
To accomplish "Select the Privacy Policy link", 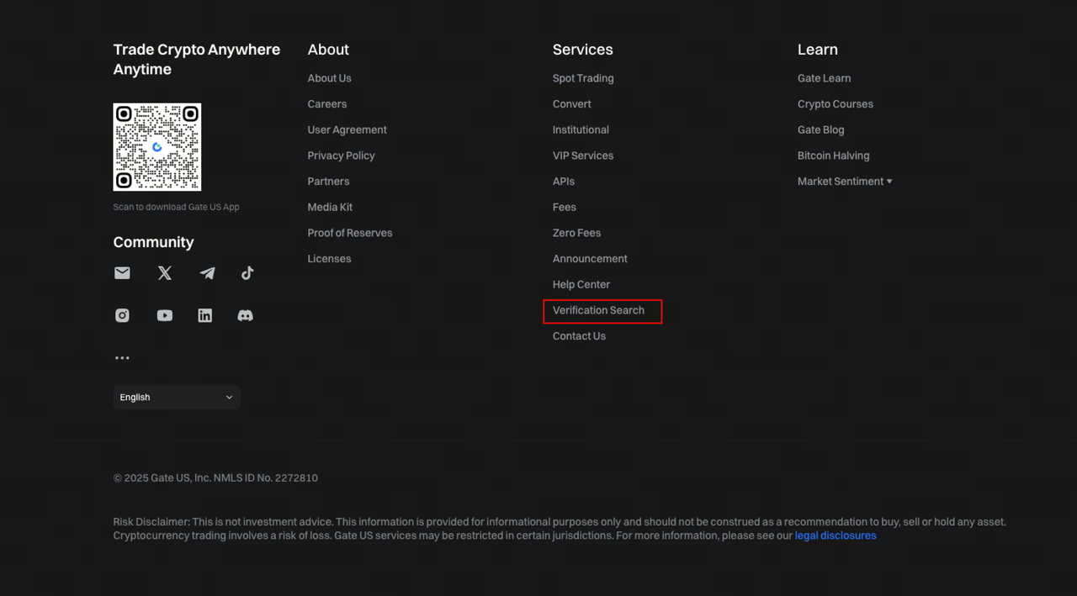I will tap(341, 156).
